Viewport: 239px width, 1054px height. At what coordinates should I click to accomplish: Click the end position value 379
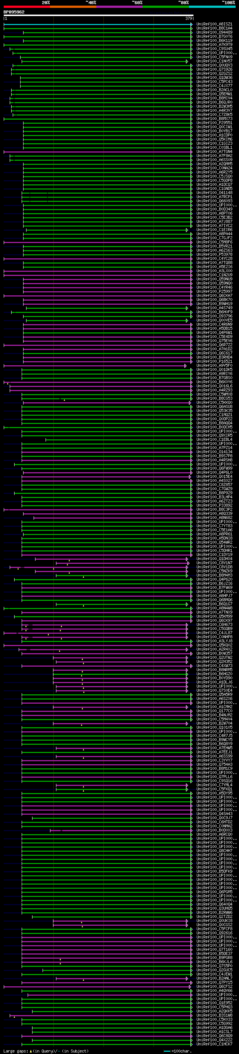coord(189,18)
